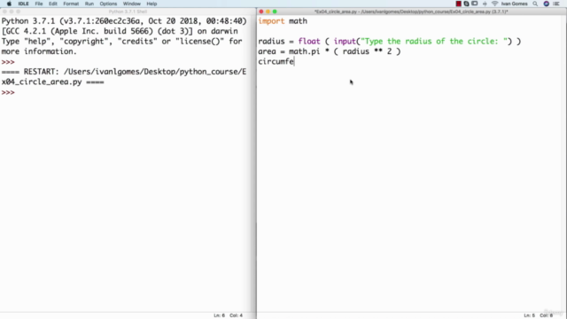
Task: Open the Format menu
Action: point(71,4)
